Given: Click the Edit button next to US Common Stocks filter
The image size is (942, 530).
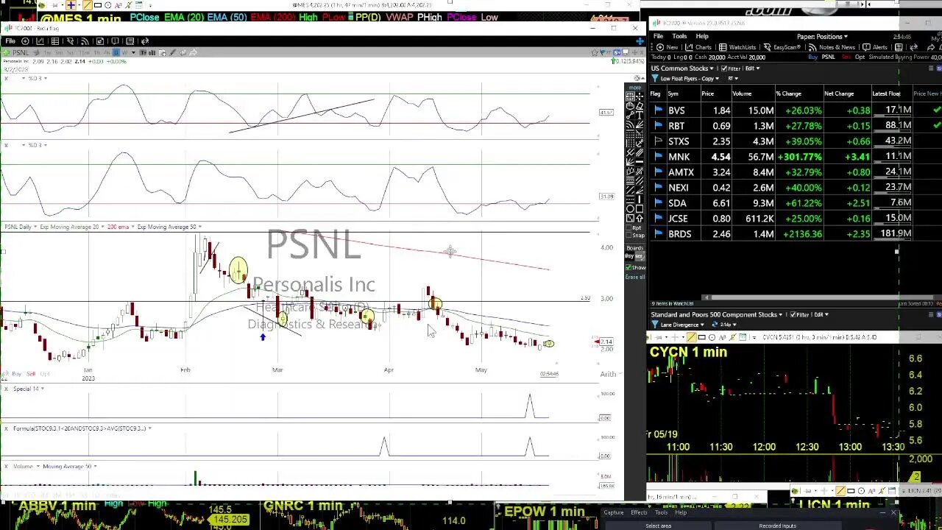Looking at the screenshot, I should tap(752, 68).
